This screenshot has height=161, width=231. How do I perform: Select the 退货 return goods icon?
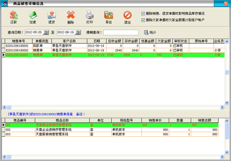click(x=52, y=15)
